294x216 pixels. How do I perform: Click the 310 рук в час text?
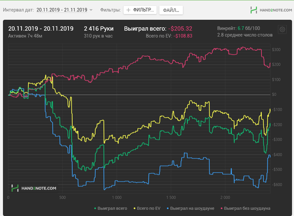[98, 36]
